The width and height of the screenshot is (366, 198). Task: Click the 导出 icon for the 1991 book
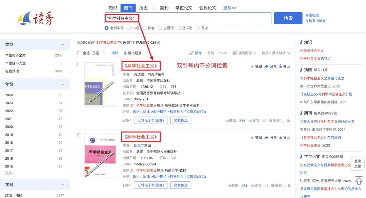pos(280,138)
